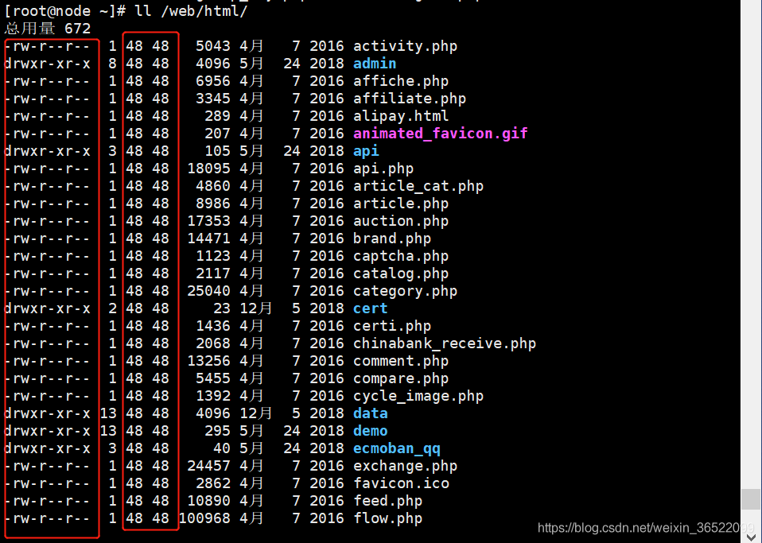Viewport: 762px width, 543px height.
Task: Click the demo directory name
Action: 371,431
